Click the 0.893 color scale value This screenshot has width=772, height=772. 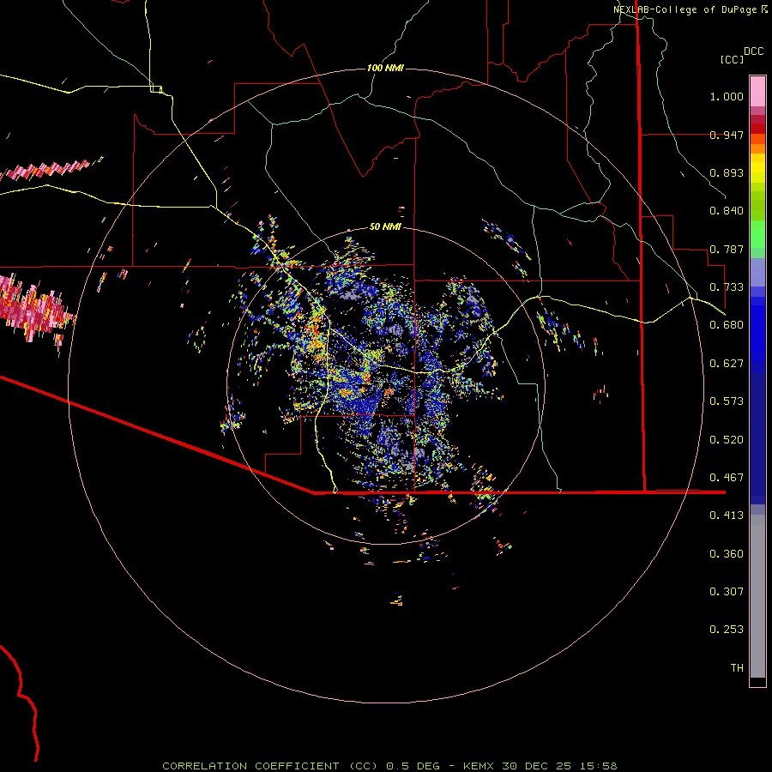(727, 172)
